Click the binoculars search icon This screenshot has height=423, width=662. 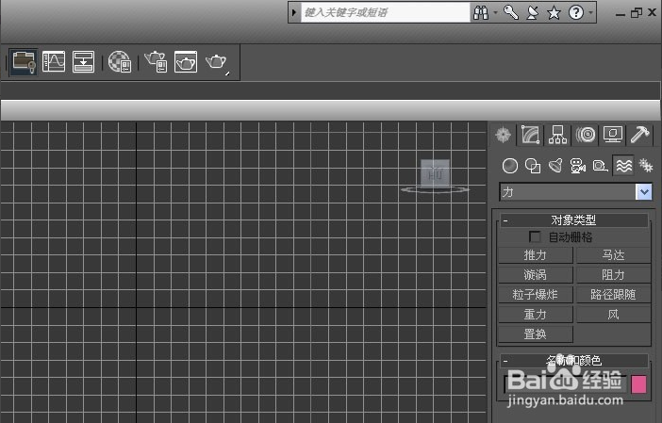click(x=481, y=12)
